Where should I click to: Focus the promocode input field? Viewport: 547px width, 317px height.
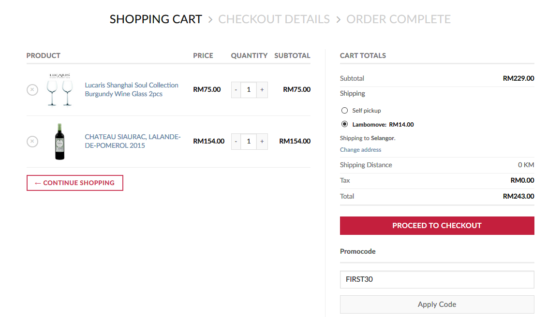point(437,279)
